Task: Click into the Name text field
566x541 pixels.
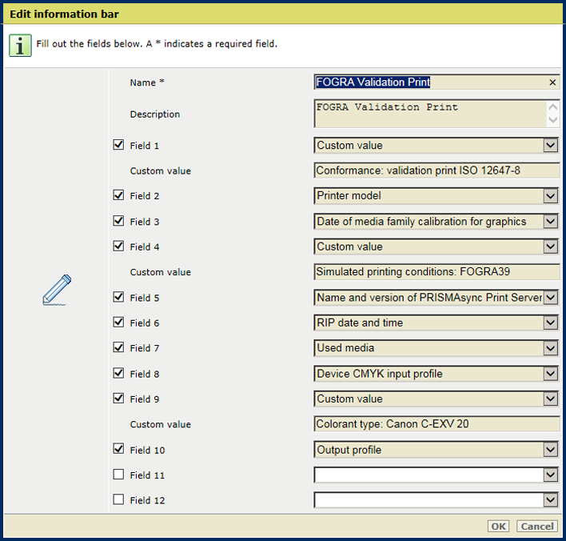Action: tap(430, 82)
